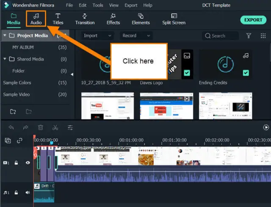Click the timeline ruler at 00:02:00:00
The width and height of the screenshot is (271, 207).
(x=217, y=140)
